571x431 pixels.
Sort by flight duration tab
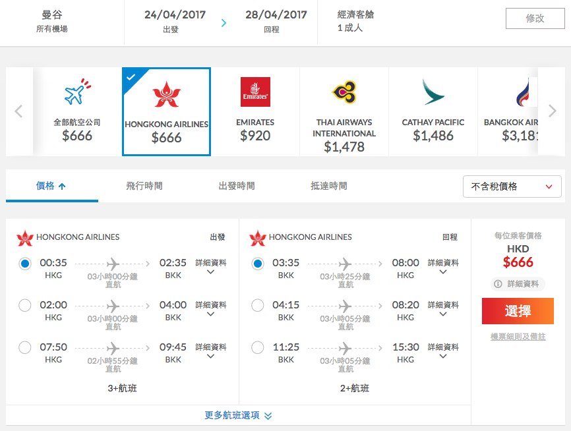[x=144, y=186]
